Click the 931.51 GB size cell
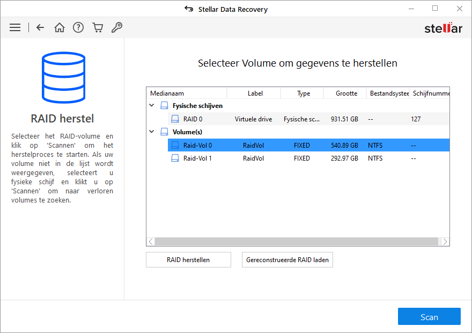Image resolution: width=472 pixels, height=333 pixels. (x=344, y=119)
